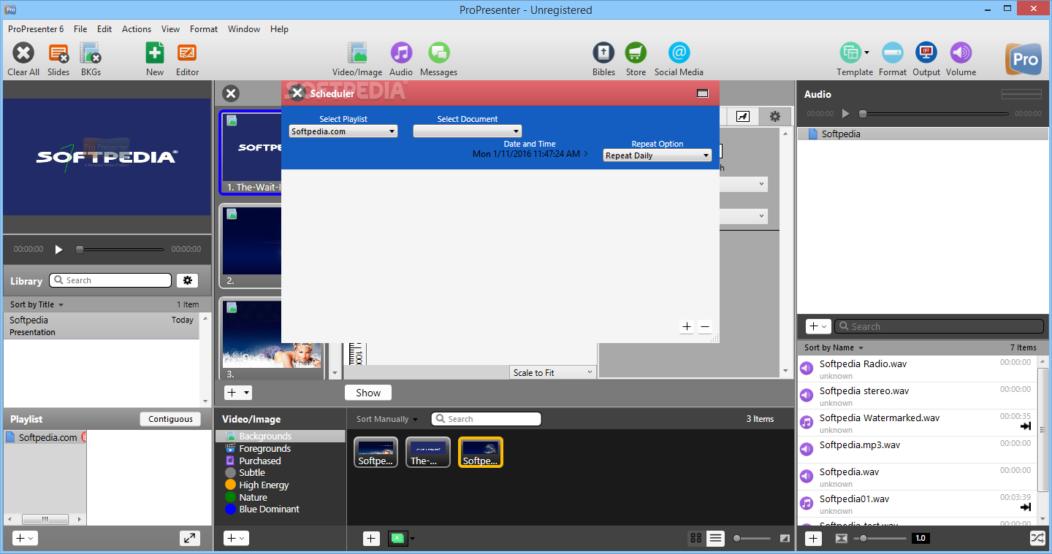Screen dimensions: 1052x554
Task: Create a New presentation
Action: click(x=155, y=53)
